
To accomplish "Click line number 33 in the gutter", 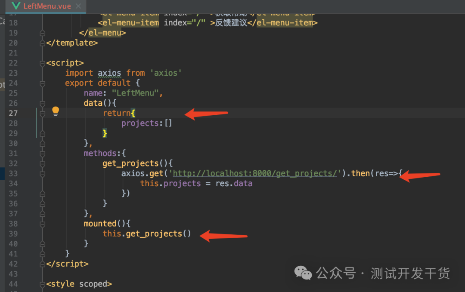I will (13, 174).
